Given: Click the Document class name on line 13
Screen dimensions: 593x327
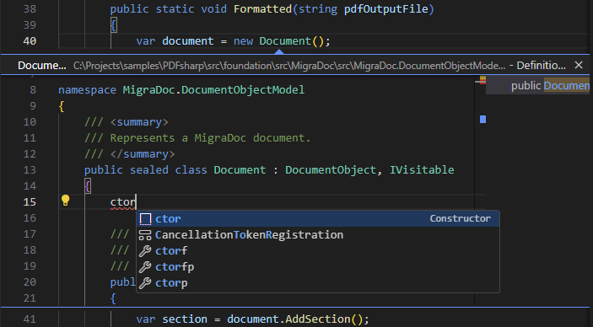Looking at the screenshot, I should point(240,169).
